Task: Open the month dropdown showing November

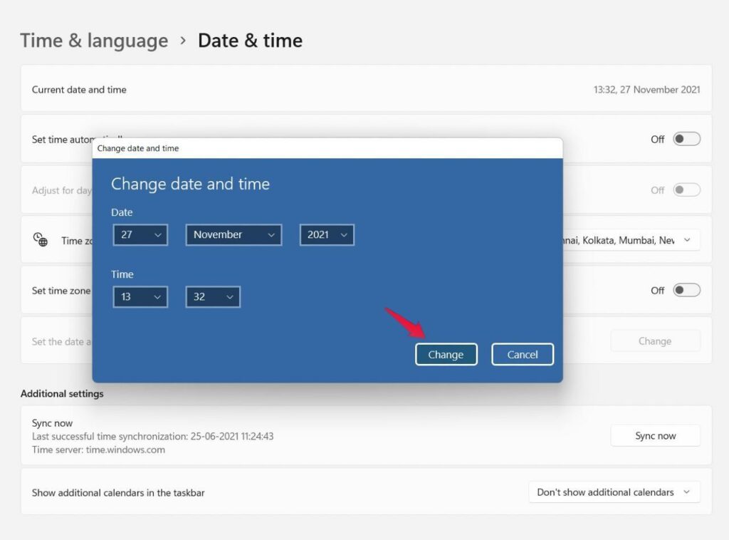Action: pos(233,234)
